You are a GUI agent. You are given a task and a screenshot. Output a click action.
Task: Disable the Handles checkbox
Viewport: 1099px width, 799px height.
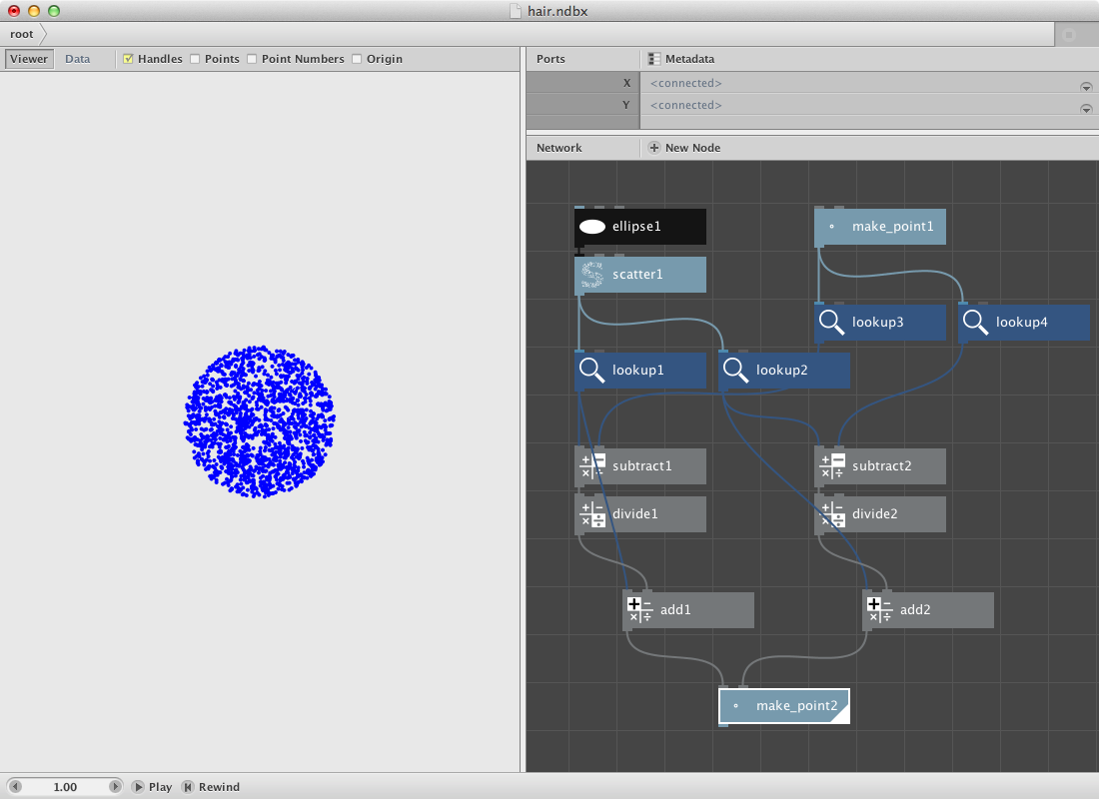coord(128,59)
